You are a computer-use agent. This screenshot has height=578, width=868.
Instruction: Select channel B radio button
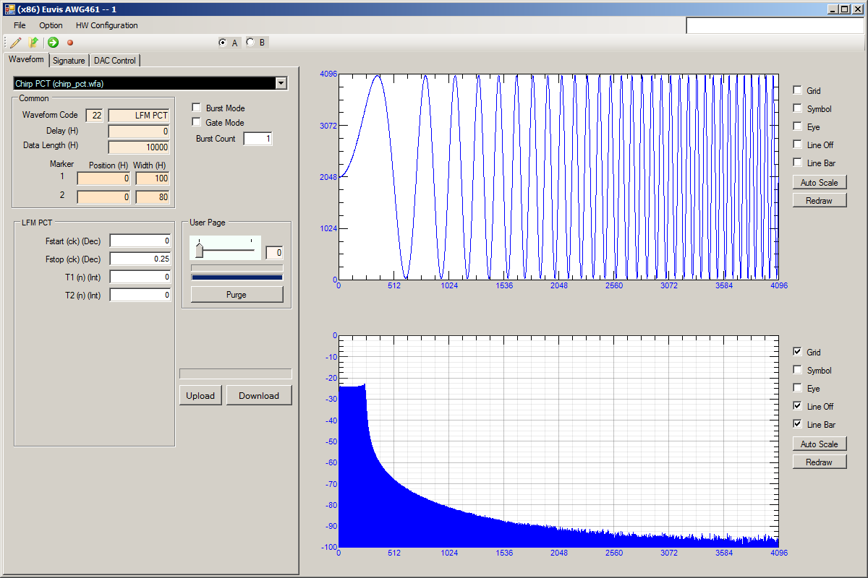pos(251,42)
